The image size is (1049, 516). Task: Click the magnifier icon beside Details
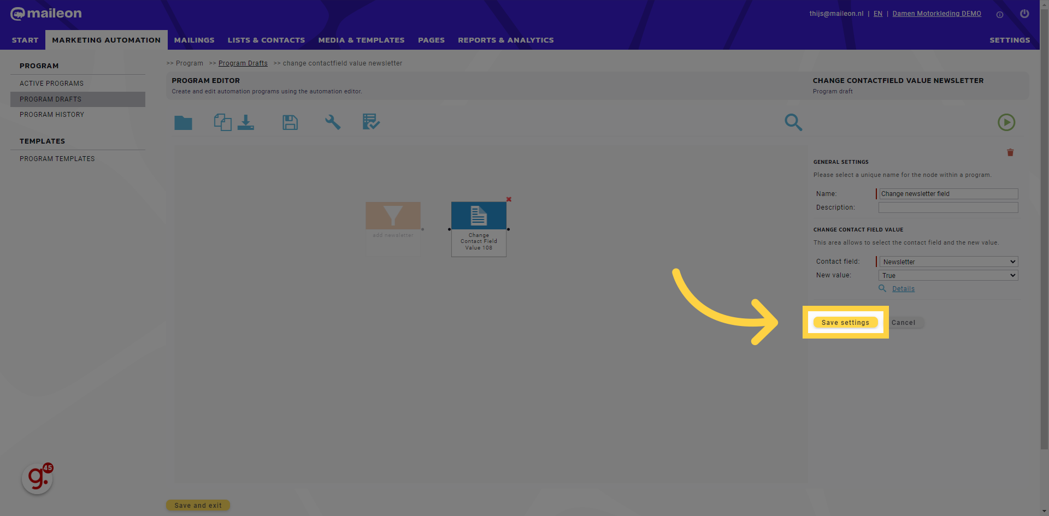[882, 288]
